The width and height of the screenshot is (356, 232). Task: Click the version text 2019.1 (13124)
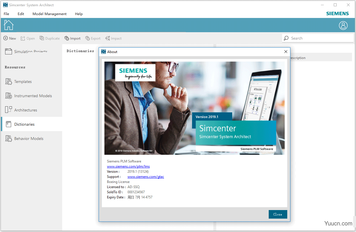(x=138, y=172)
